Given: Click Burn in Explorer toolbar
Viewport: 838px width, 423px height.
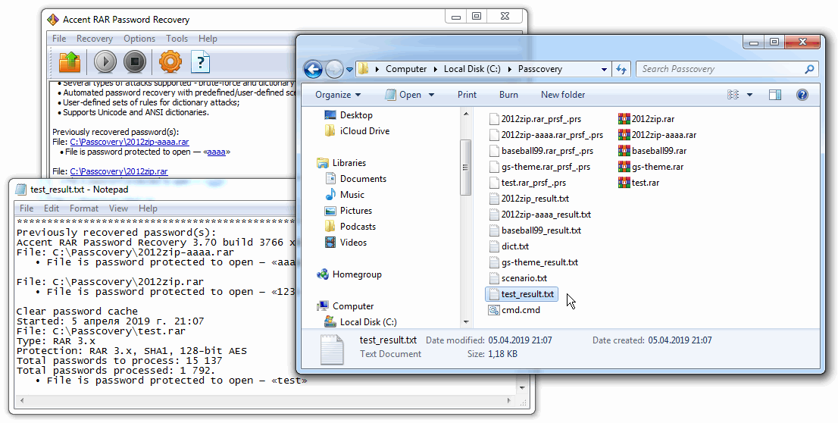Looking at the screenshot, I should tap(509, 95).
